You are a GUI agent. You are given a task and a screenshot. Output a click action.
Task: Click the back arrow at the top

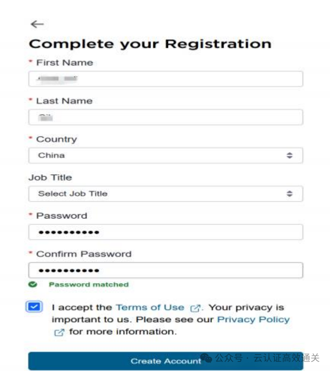point(37,24)
